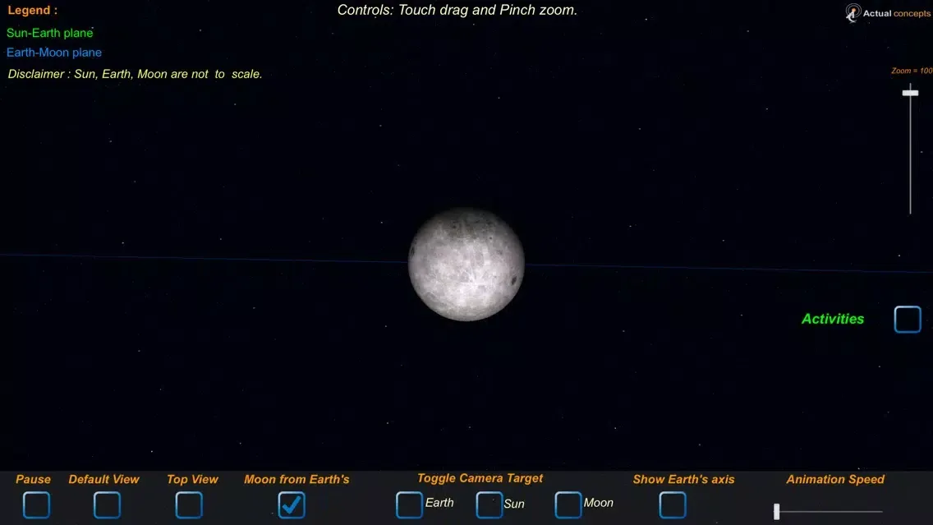Click the Moon from Earth's label
This screenshot has width=933, height=525.
click(x=296, y=479)
